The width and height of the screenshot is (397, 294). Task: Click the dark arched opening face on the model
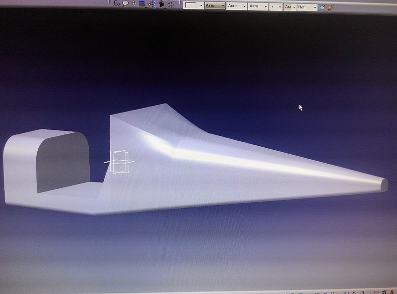click(63, 161)
